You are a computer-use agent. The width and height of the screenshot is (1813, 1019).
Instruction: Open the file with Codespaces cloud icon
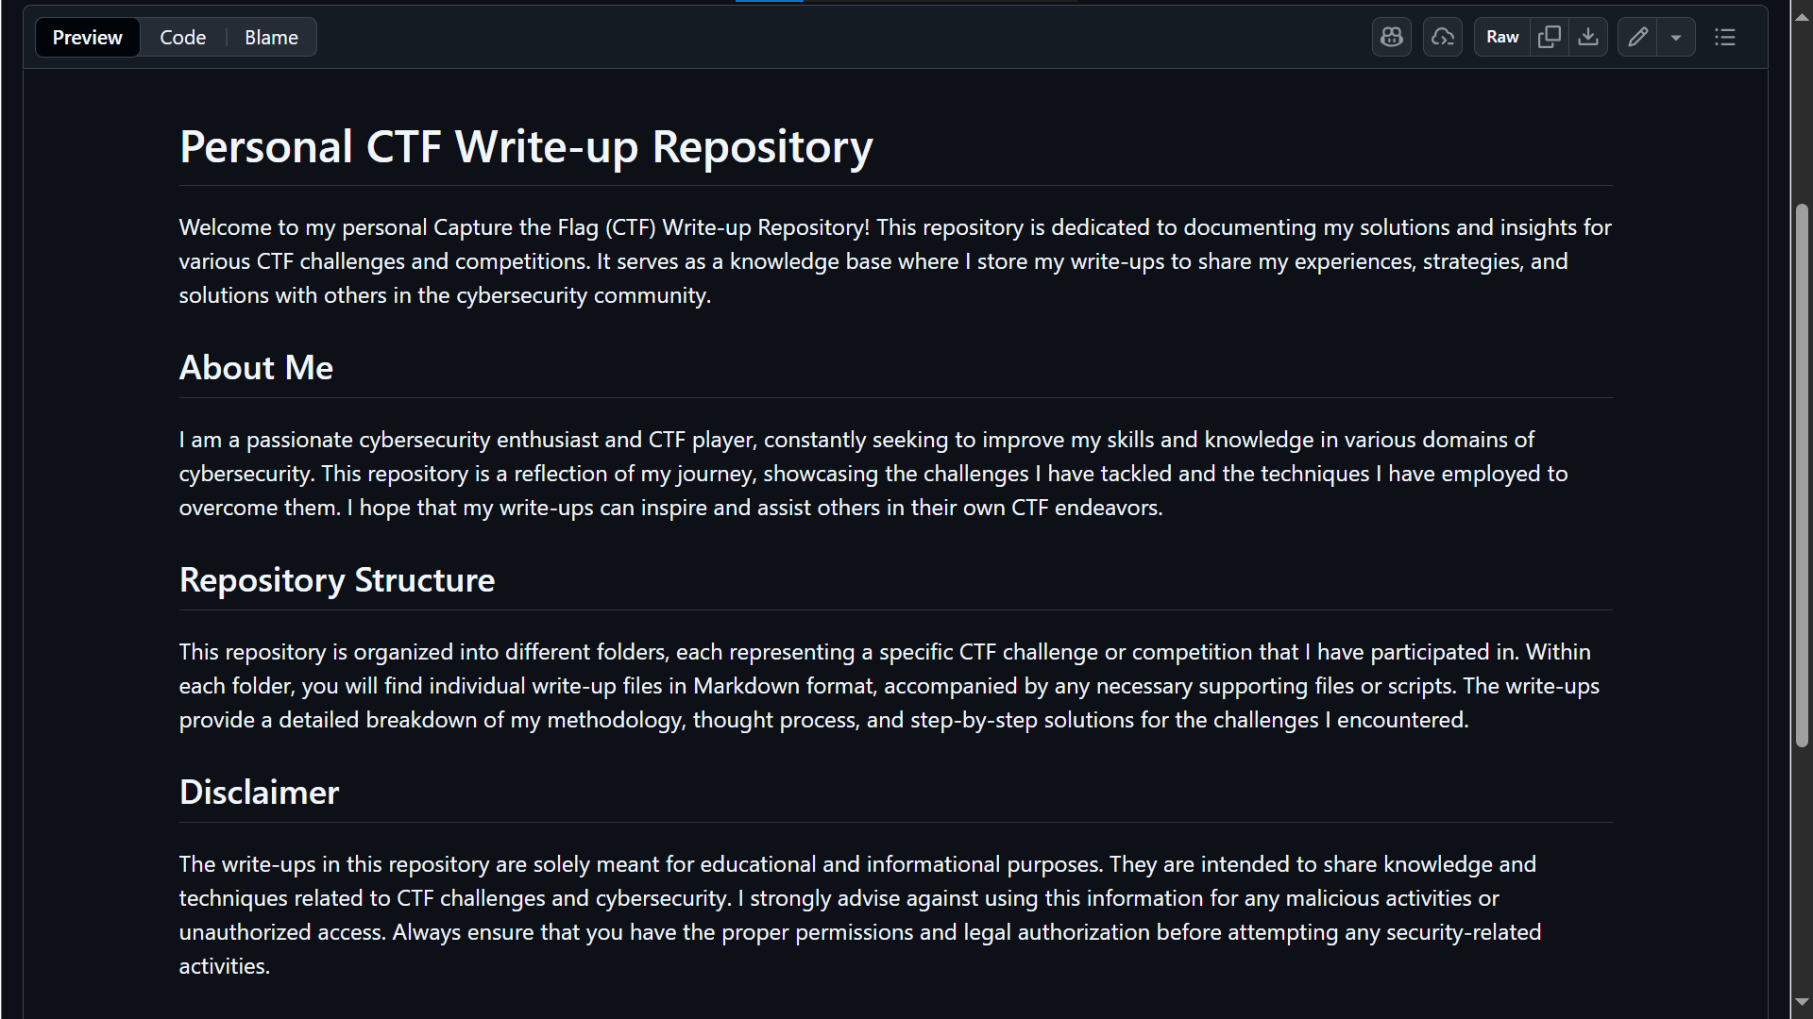pos(1442,37)
